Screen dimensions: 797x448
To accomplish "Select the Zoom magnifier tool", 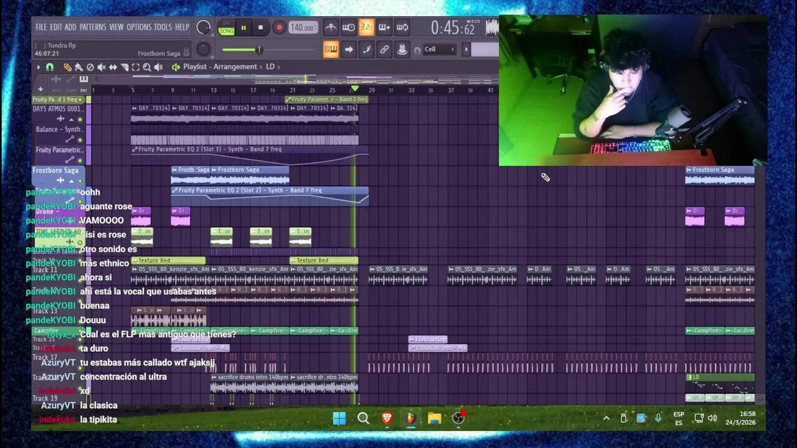I will [x=147, y=67].
